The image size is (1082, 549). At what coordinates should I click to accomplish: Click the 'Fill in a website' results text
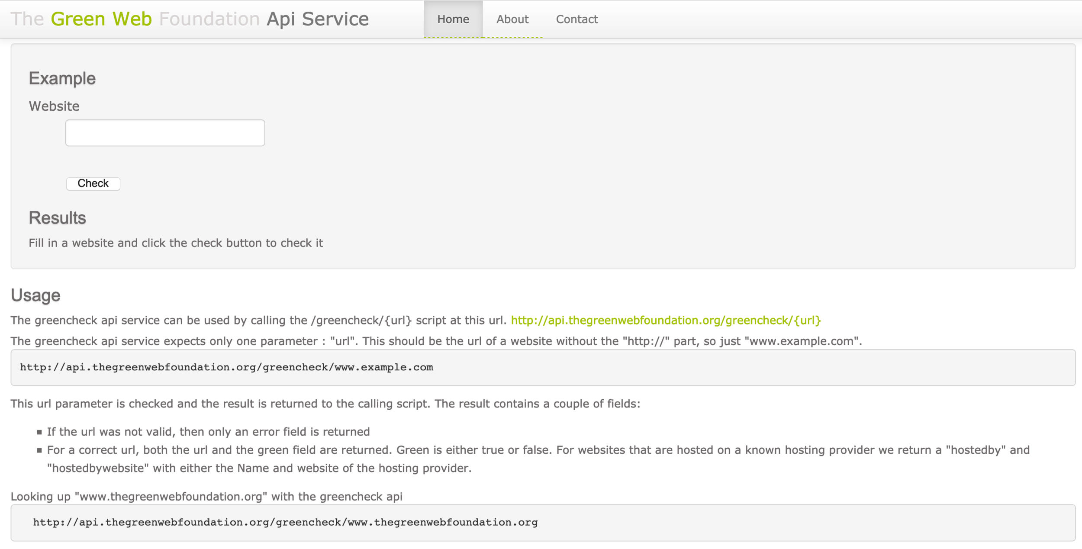pos(176,243)
